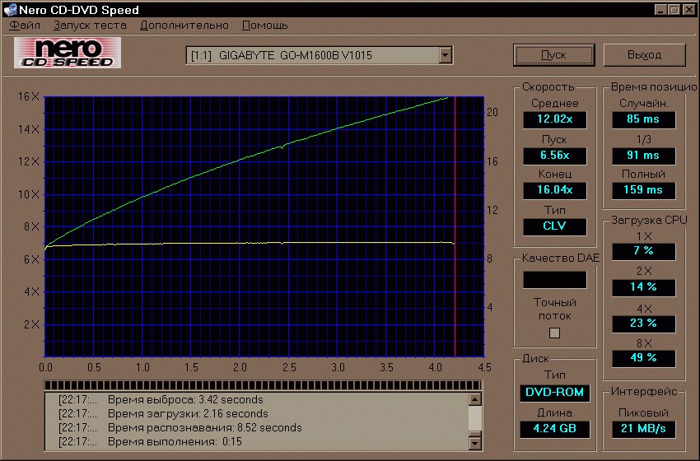Click the log scrollbar up arrow

475,399
